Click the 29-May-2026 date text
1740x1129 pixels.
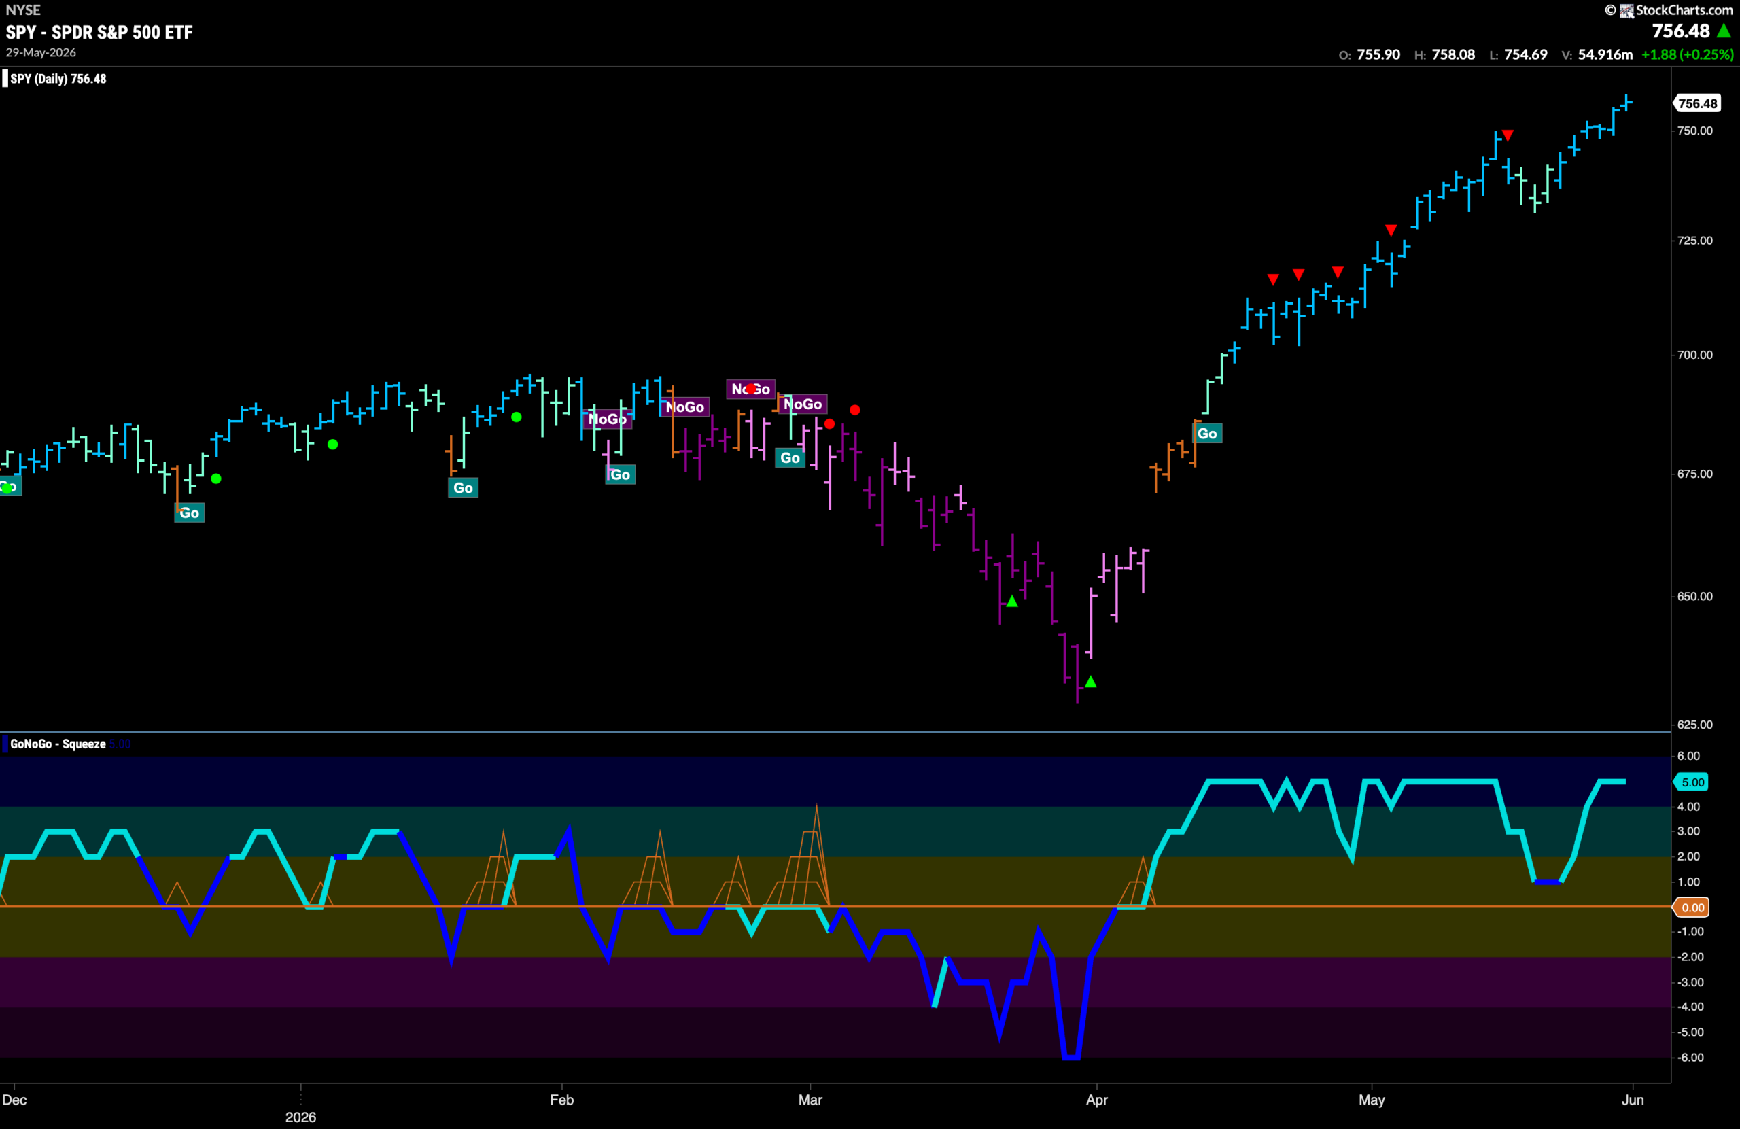click(41, 52)
